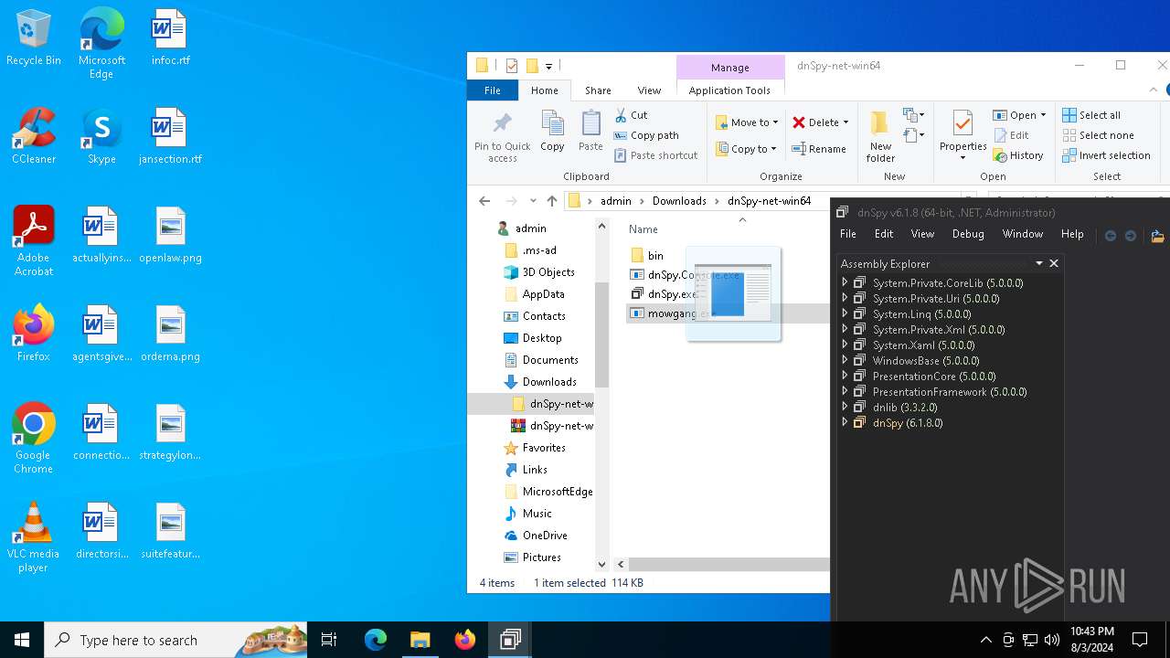Select Documents in navigation pane
This screenshot has width=1170, height=658.
pyautogui.click(x=550, y=360)
